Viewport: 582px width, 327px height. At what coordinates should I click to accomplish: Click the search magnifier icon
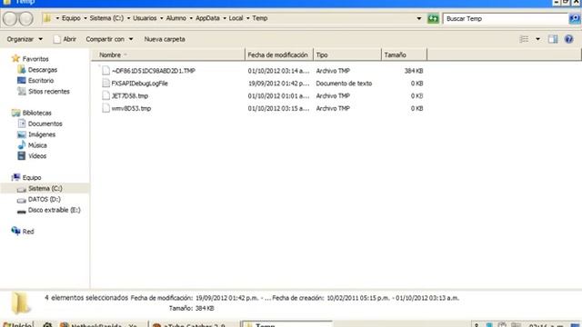(575, 18)
